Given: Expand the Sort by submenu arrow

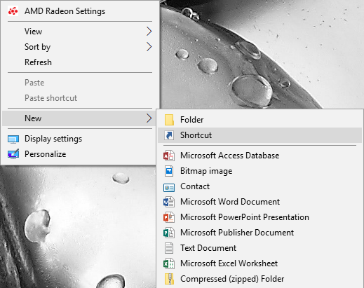Looking at the screenshot, I should click(149, 47).
